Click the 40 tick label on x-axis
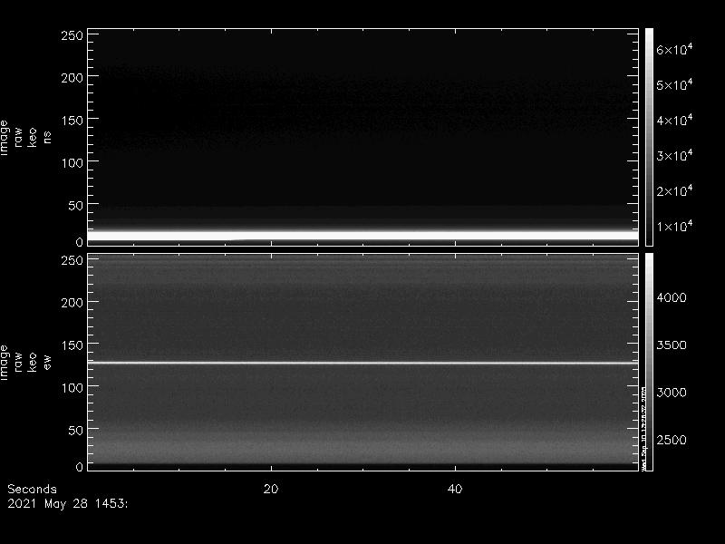Viewport: 725px width, 544px height. pyautogui.click(x=456, y=489)
